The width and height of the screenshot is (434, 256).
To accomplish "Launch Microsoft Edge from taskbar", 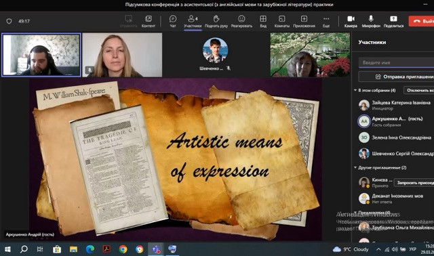I will click(x=90, y=249).
